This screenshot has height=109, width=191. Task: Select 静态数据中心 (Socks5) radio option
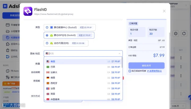pyautogui.click(x=47, y=27)
